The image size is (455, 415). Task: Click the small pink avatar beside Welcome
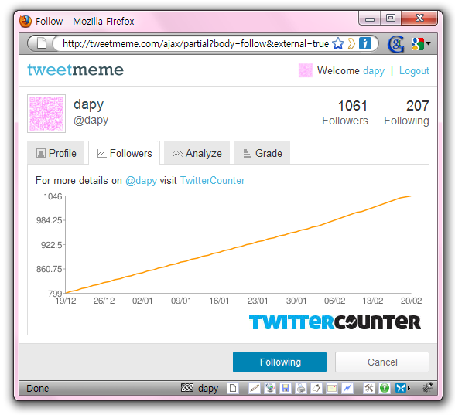[x=306, y=70]
